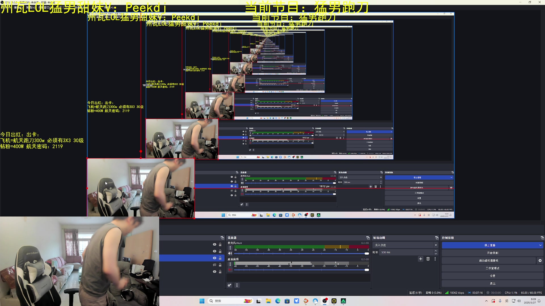Decrease transition duration with down arrow

(436, 254)
